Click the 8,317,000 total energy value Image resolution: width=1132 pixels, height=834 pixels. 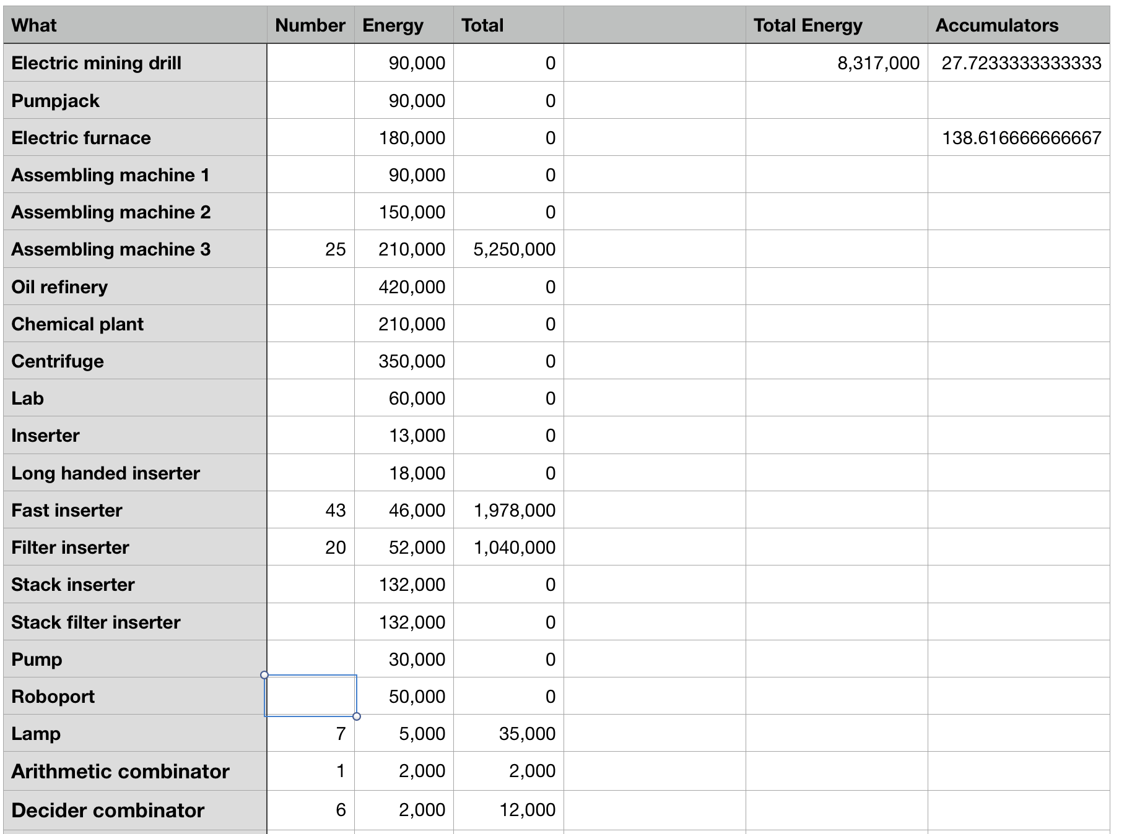837,63
